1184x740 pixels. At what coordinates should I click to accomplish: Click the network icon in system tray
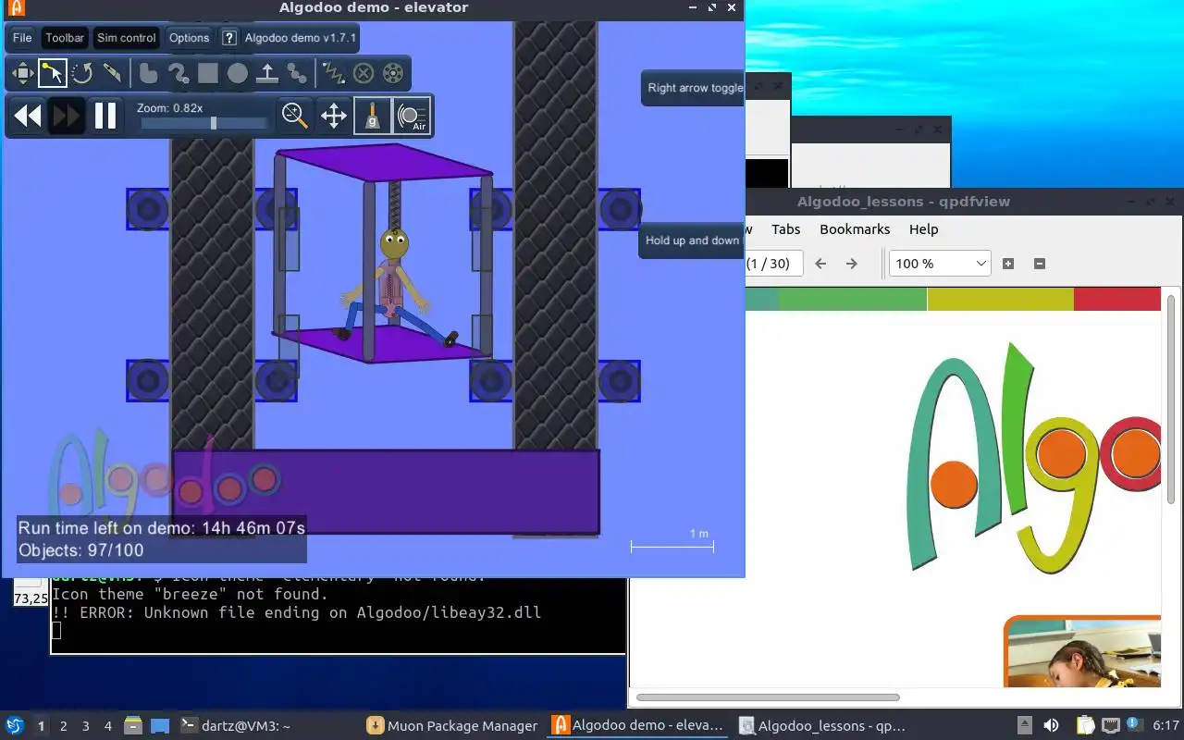coord(1110,726)
